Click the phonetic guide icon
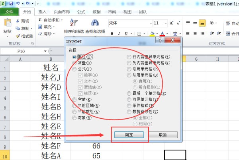The height and width of the screenshot is (160, 239). (x=175, y=34)
